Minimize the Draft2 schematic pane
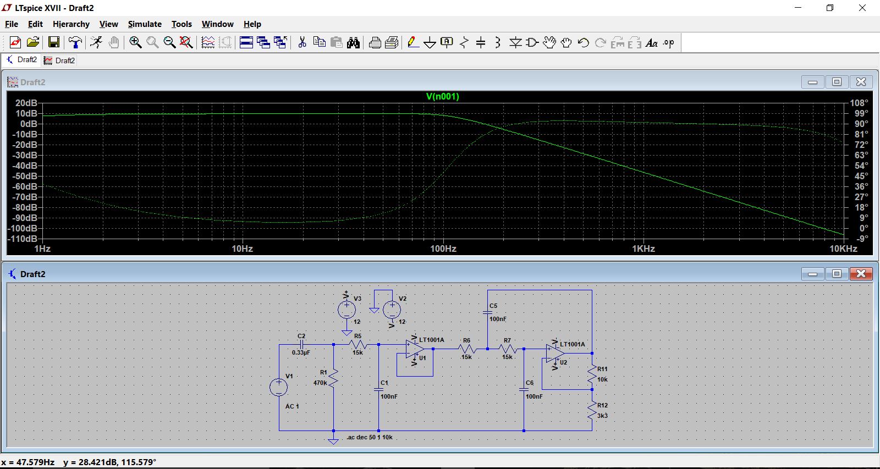The image size is (880, 469). (x=812, y=274)
